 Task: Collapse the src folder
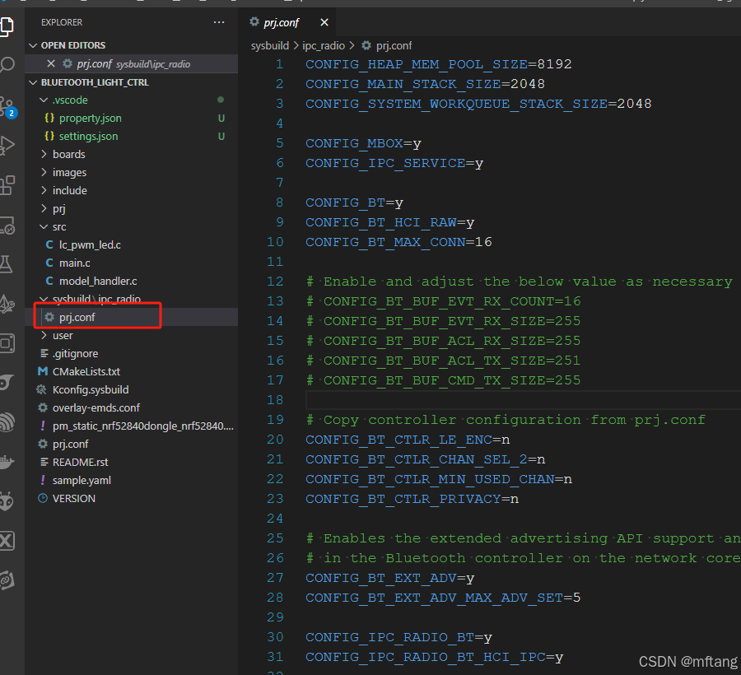(x=44, y=226)
